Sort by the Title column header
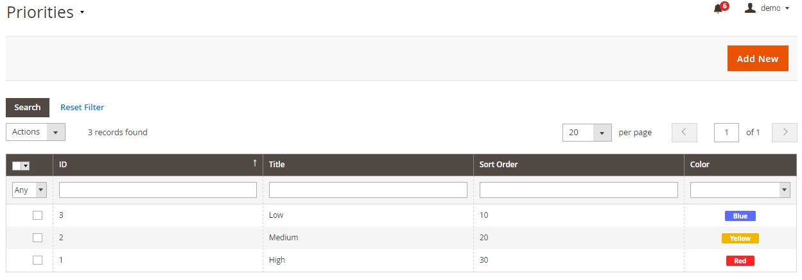Viewport: 802px width, 280px height. 369,165
